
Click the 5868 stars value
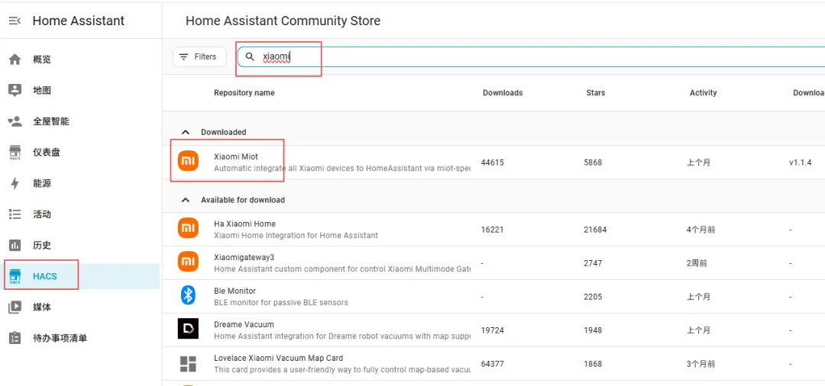(593, 162)
